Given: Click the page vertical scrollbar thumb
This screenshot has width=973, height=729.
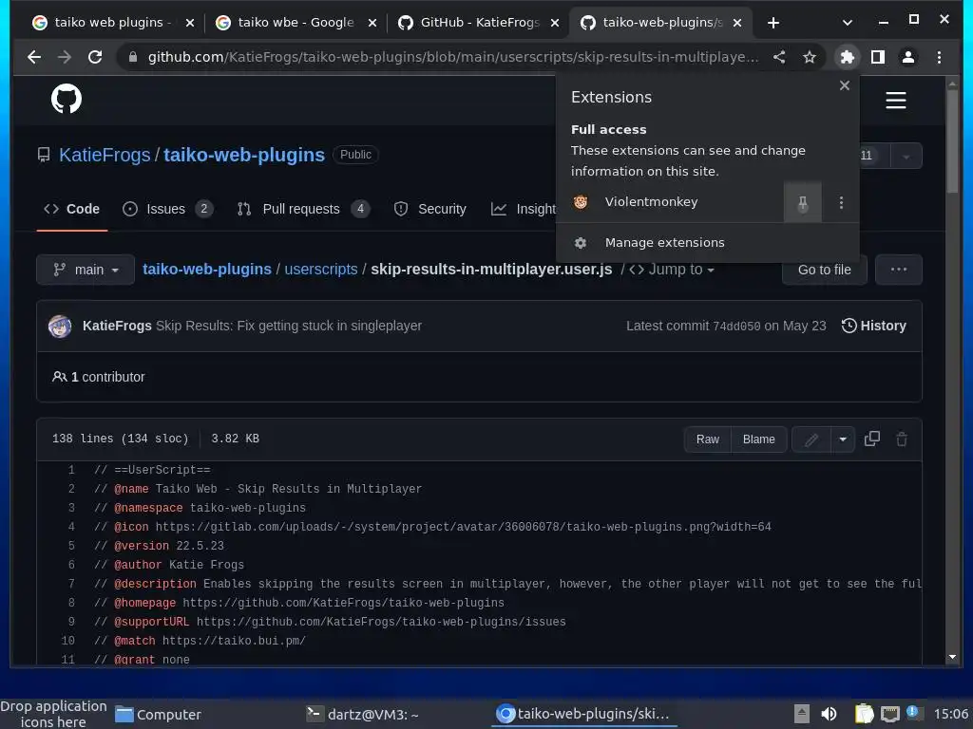Looking at the screenshot, I should pyautogui.click(x=952, y=141).
